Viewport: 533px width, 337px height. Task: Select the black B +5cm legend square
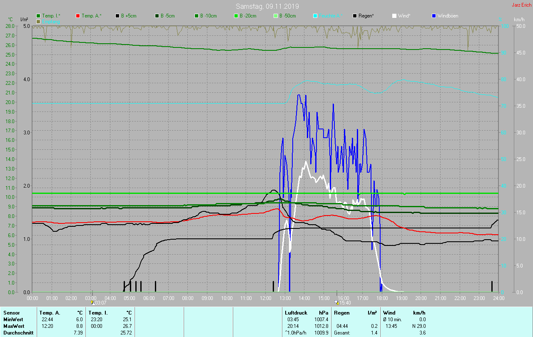(x=118, y=16)
